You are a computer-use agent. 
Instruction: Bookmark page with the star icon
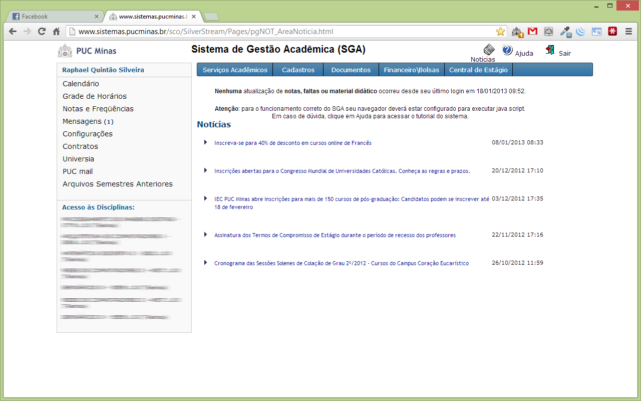pyautogui.click(x=500, y=32)
